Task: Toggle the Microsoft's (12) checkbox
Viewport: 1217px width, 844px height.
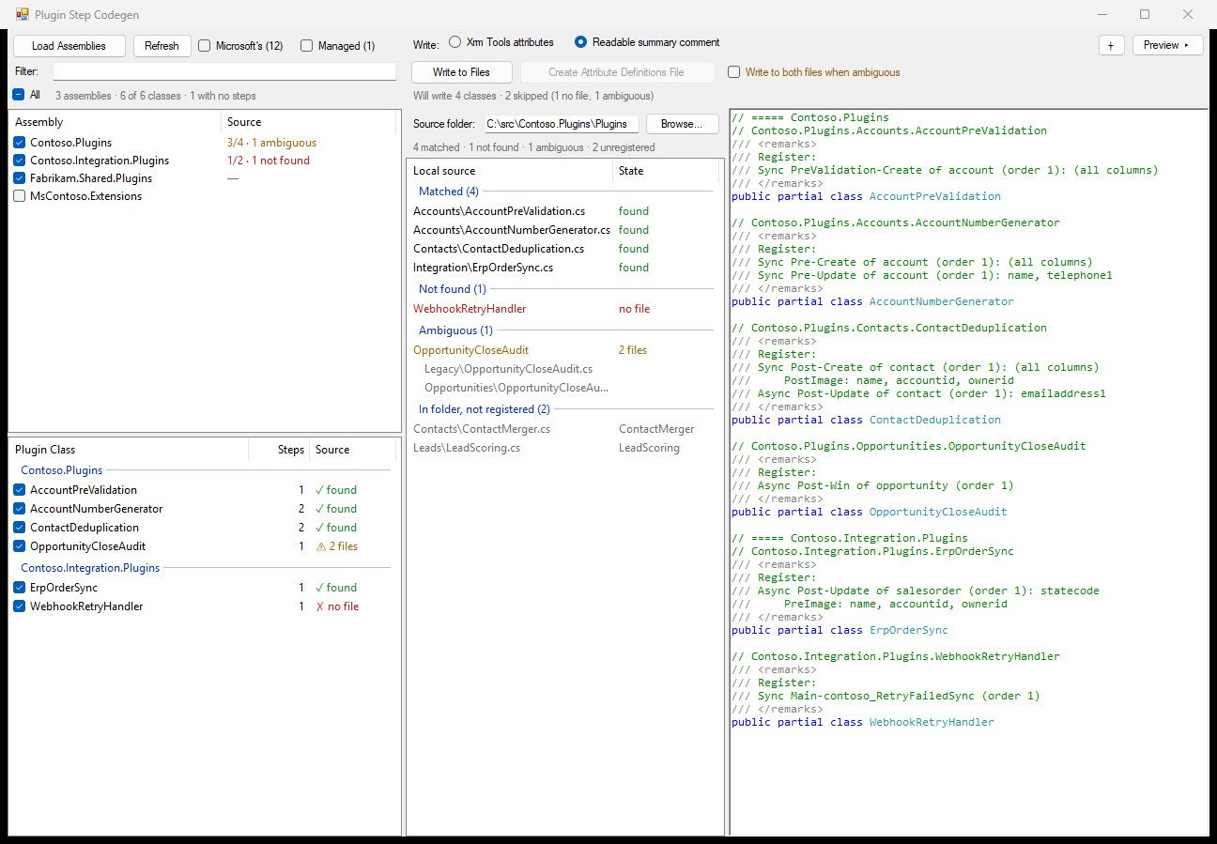Action: 205,46
